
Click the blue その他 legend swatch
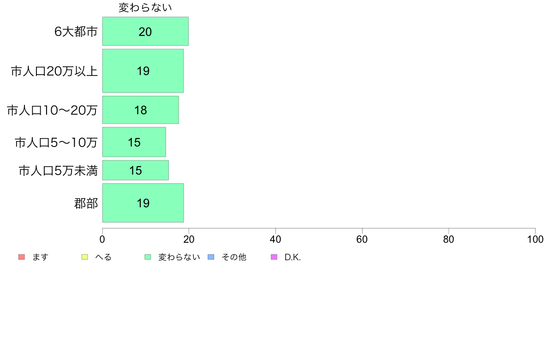pyautogui.click(x=211, y=257)
